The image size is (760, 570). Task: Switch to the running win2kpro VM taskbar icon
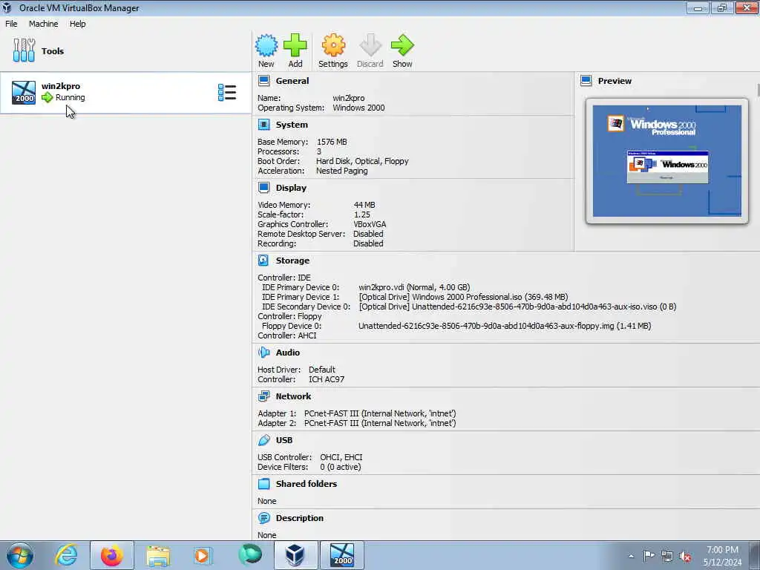[342, 555]
